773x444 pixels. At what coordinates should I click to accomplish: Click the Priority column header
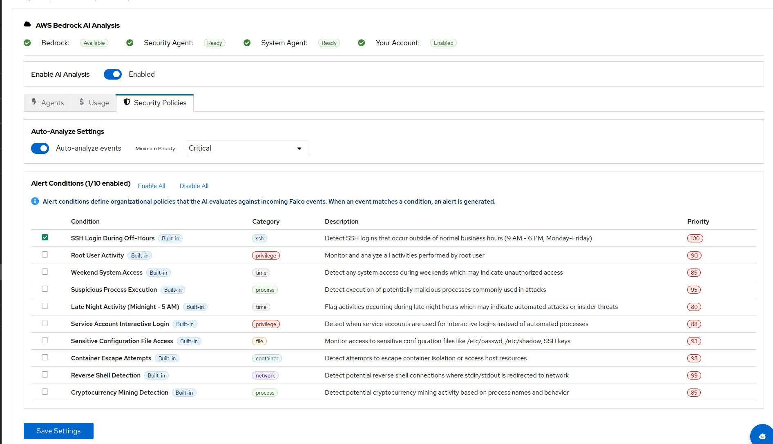[698, 221]
